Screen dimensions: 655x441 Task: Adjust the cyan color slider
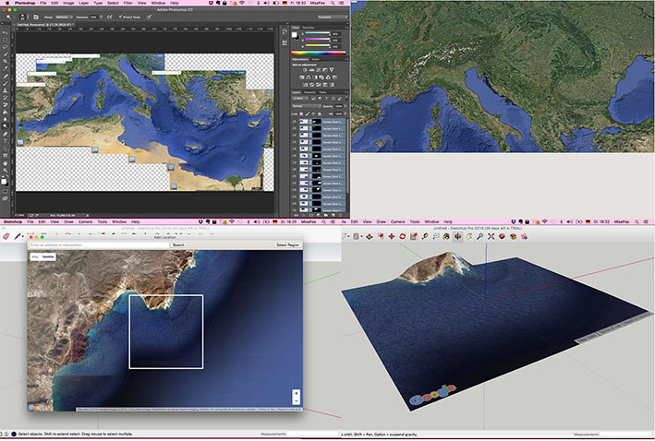318,32
